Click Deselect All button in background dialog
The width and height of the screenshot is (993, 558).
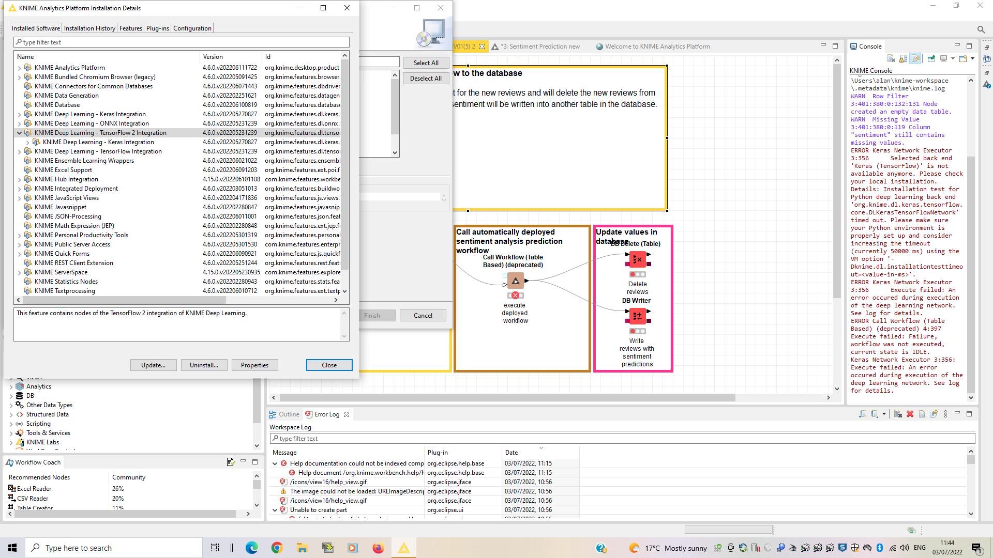[426, 79]
